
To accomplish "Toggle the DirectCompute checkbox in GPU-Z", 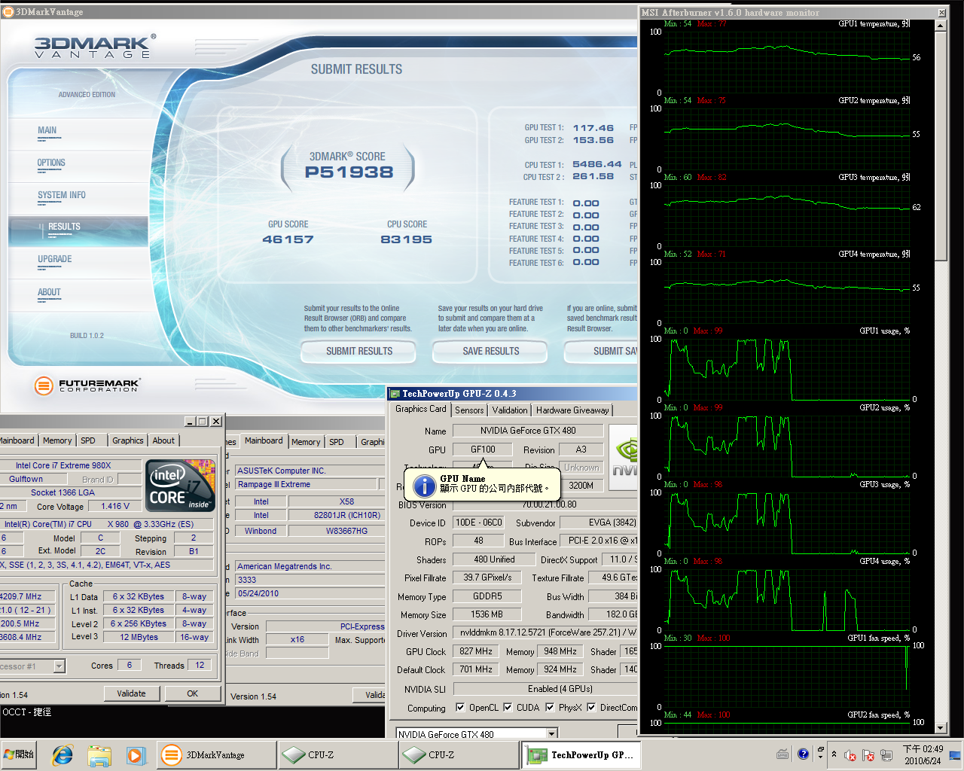I will click(591, 707).
